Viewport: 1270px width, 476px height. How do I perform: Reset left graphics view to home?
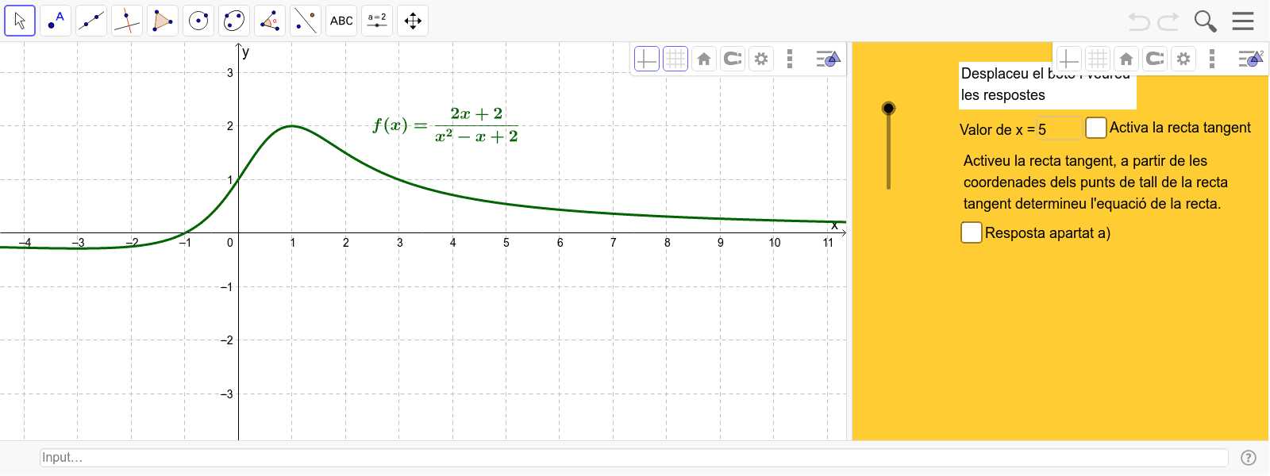704,59
